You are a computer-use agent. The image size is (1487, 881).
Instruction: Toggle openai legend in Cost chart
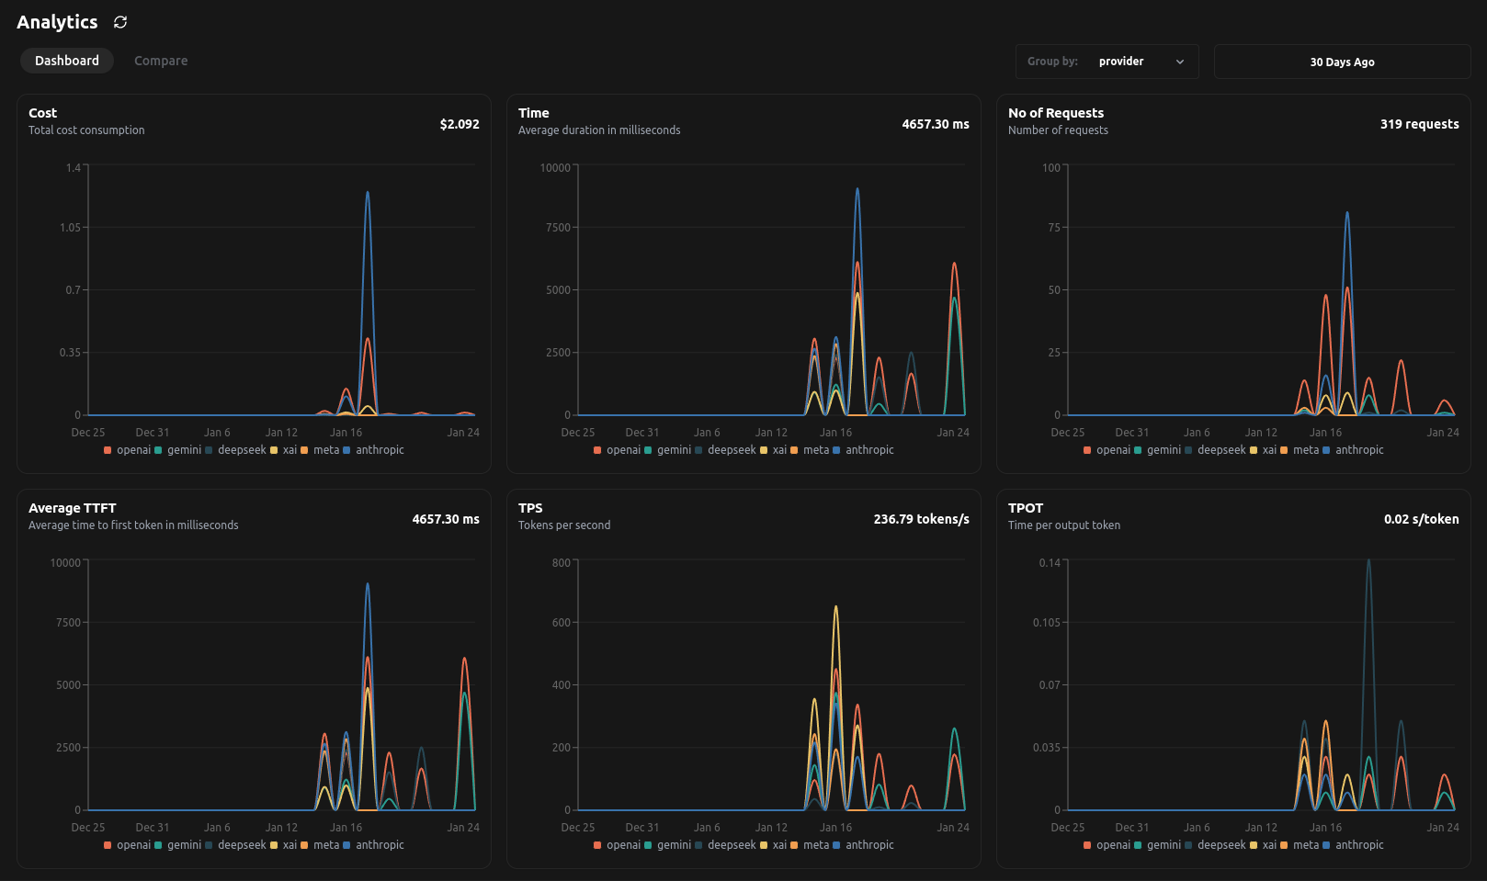click(x=128, y=450)
